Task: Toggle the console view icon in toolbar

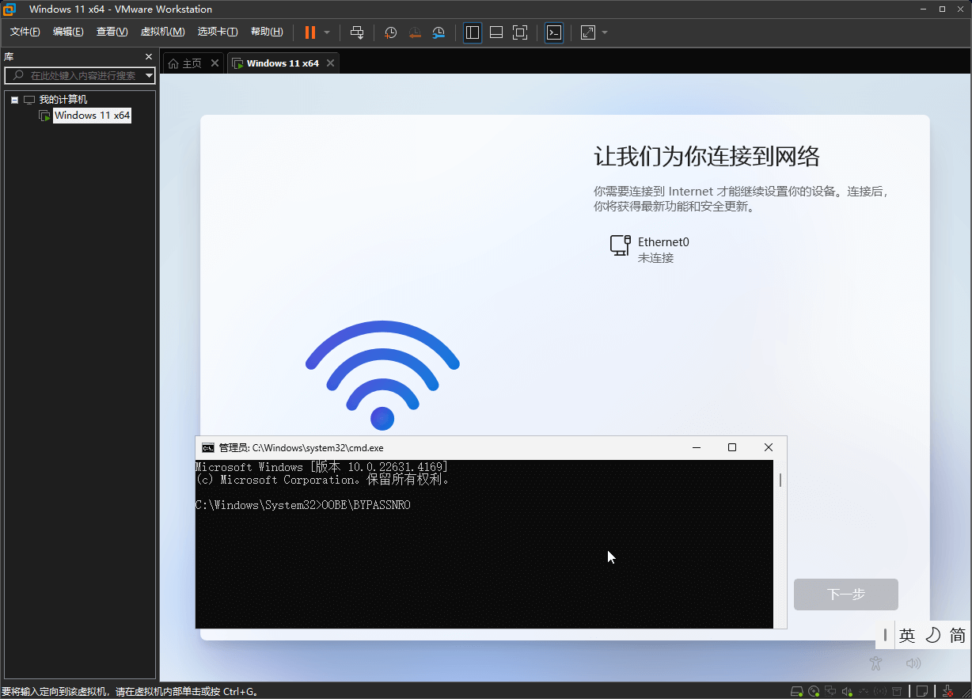Action: pos(554,32)
